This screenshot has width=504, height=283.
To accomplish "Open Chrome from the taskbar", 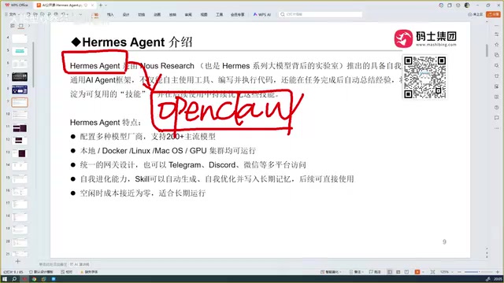I will click(x=34, y=279).
